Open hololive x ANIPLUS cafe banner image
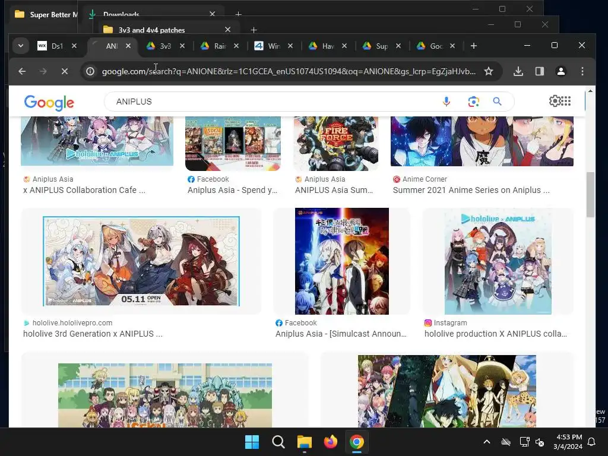Screen dimensions: 608x456 click(97, 141)
